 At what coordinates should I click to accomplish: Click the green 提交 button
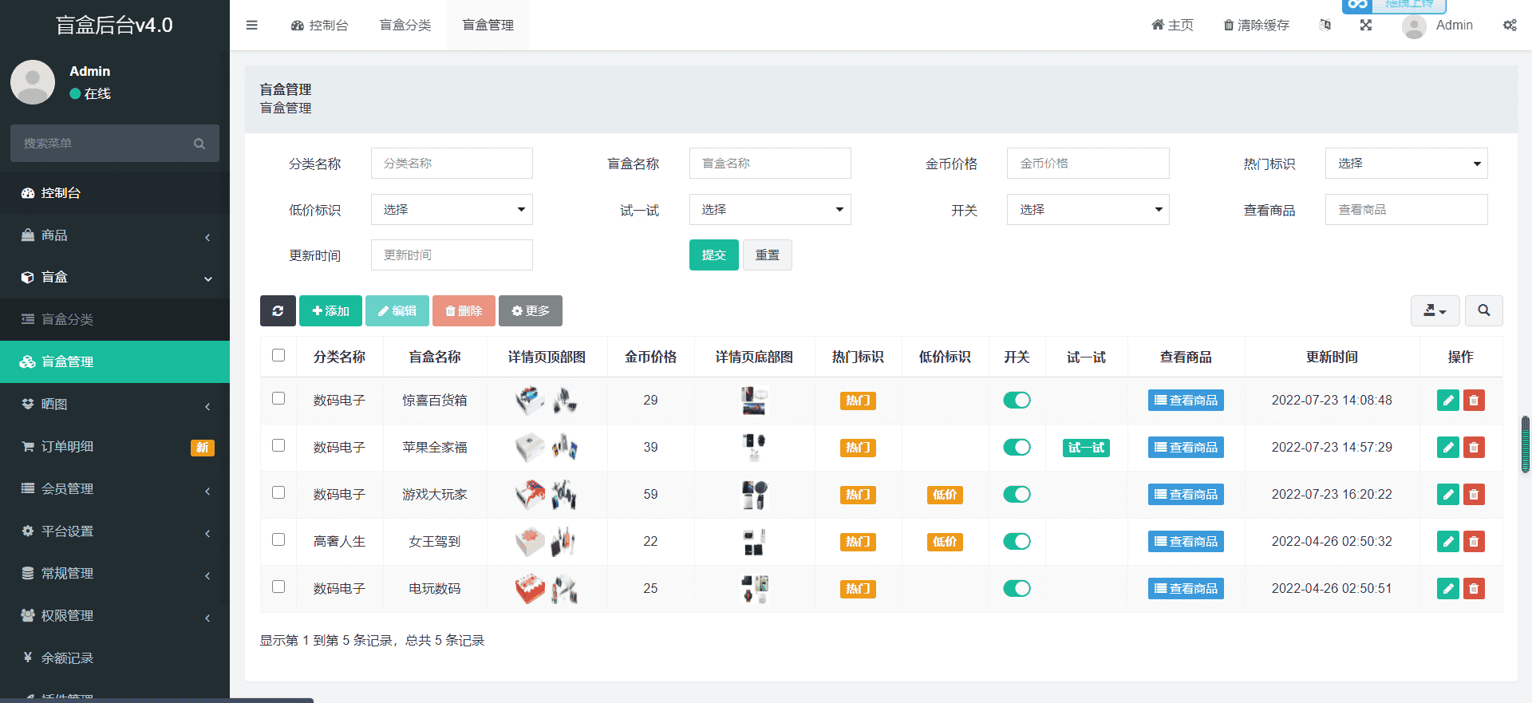tap(713, 255)
